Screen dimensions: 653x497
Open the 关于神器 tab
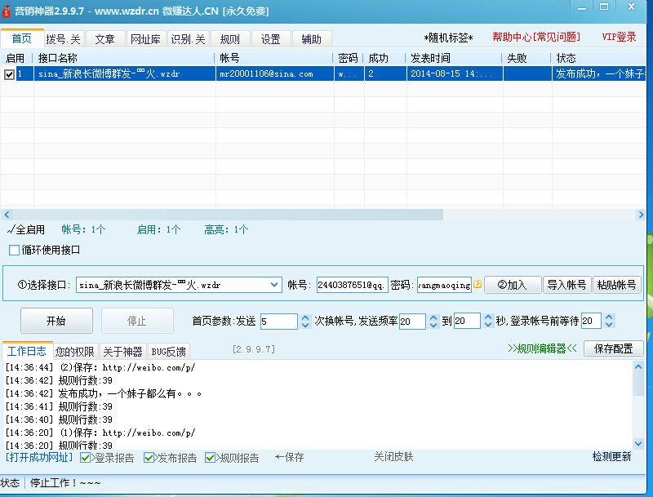(122, 352)
